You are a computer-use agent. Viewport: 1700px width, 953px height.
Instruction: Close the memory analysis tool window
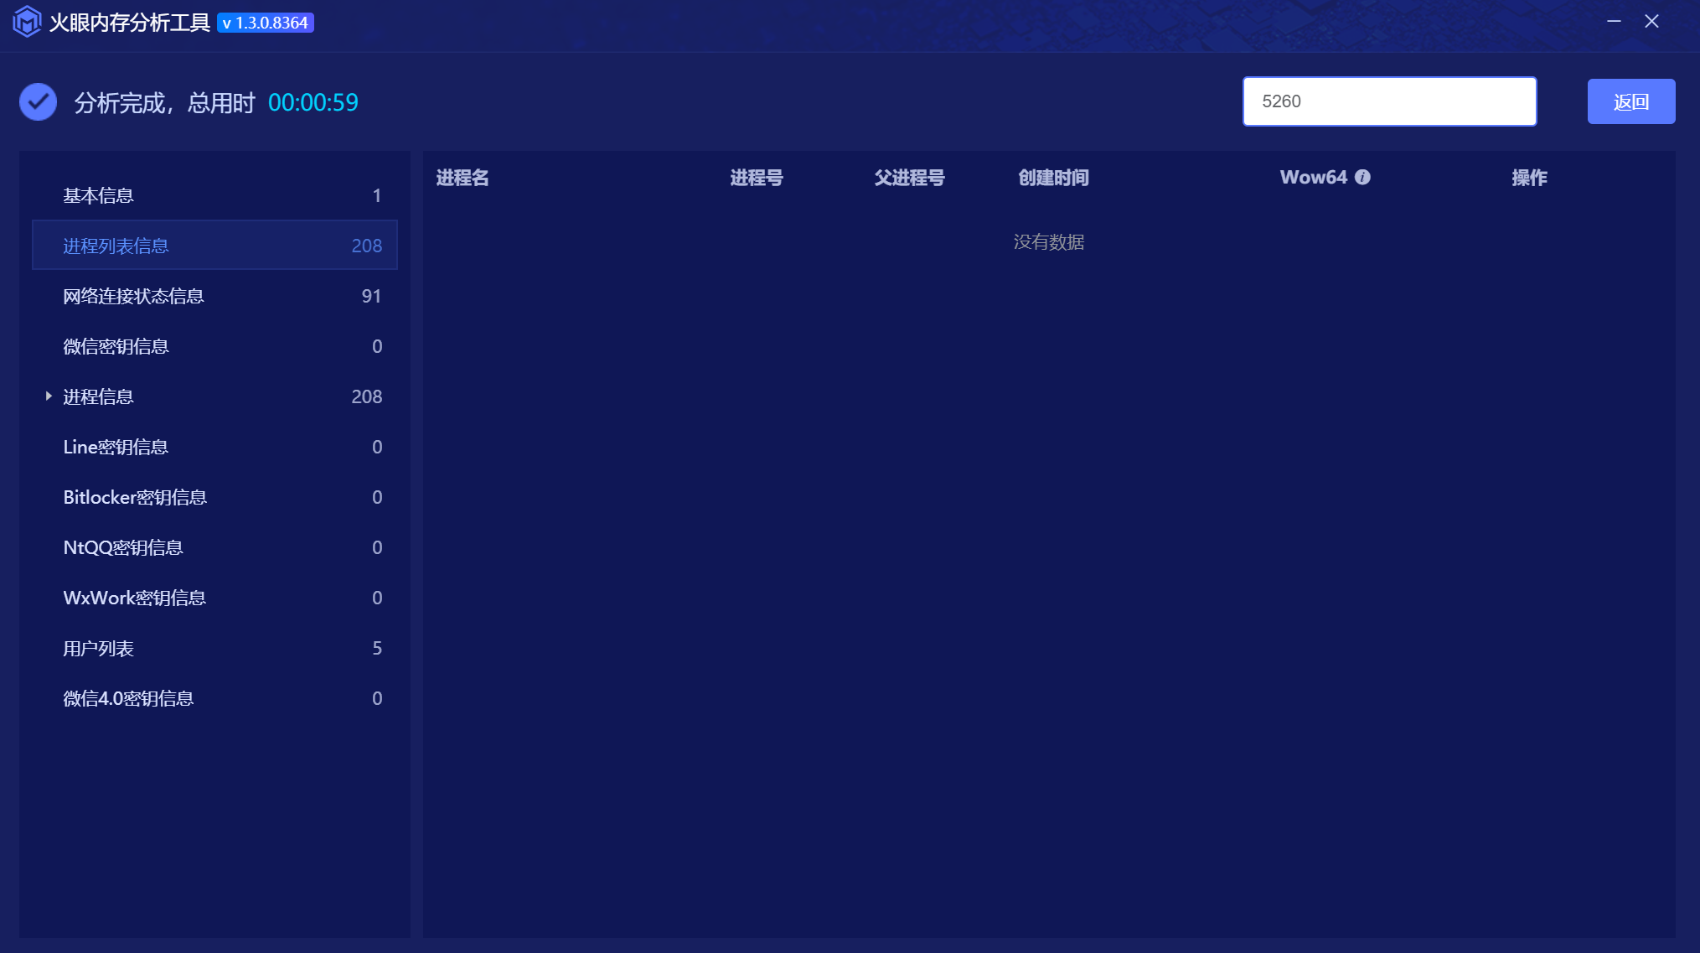[x=1651, y=22]
